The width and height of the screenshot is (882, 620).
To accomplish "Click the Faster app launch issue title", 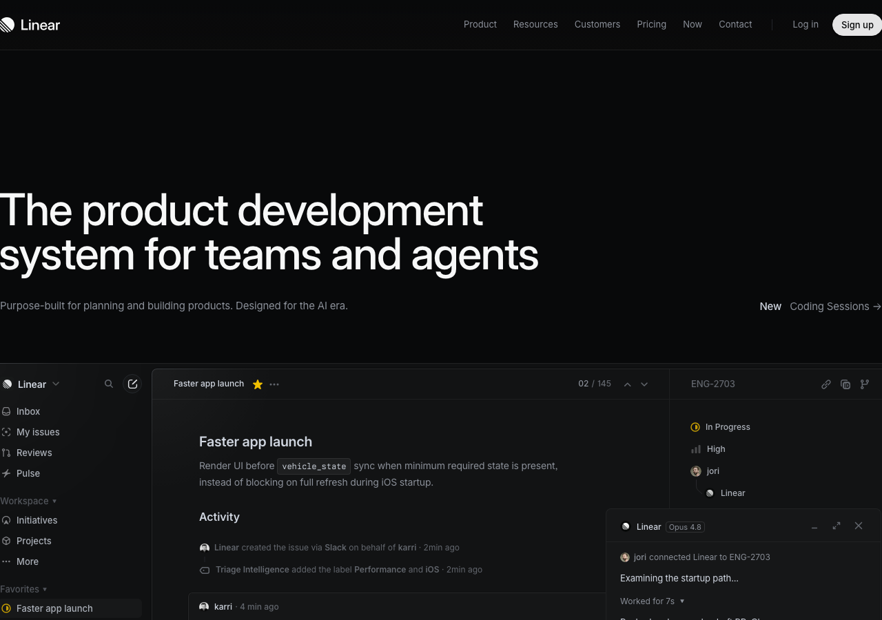I will pos(256,442).
